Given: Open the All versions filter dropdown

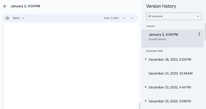Looking at the screenshot, I should tap(174, 16).
